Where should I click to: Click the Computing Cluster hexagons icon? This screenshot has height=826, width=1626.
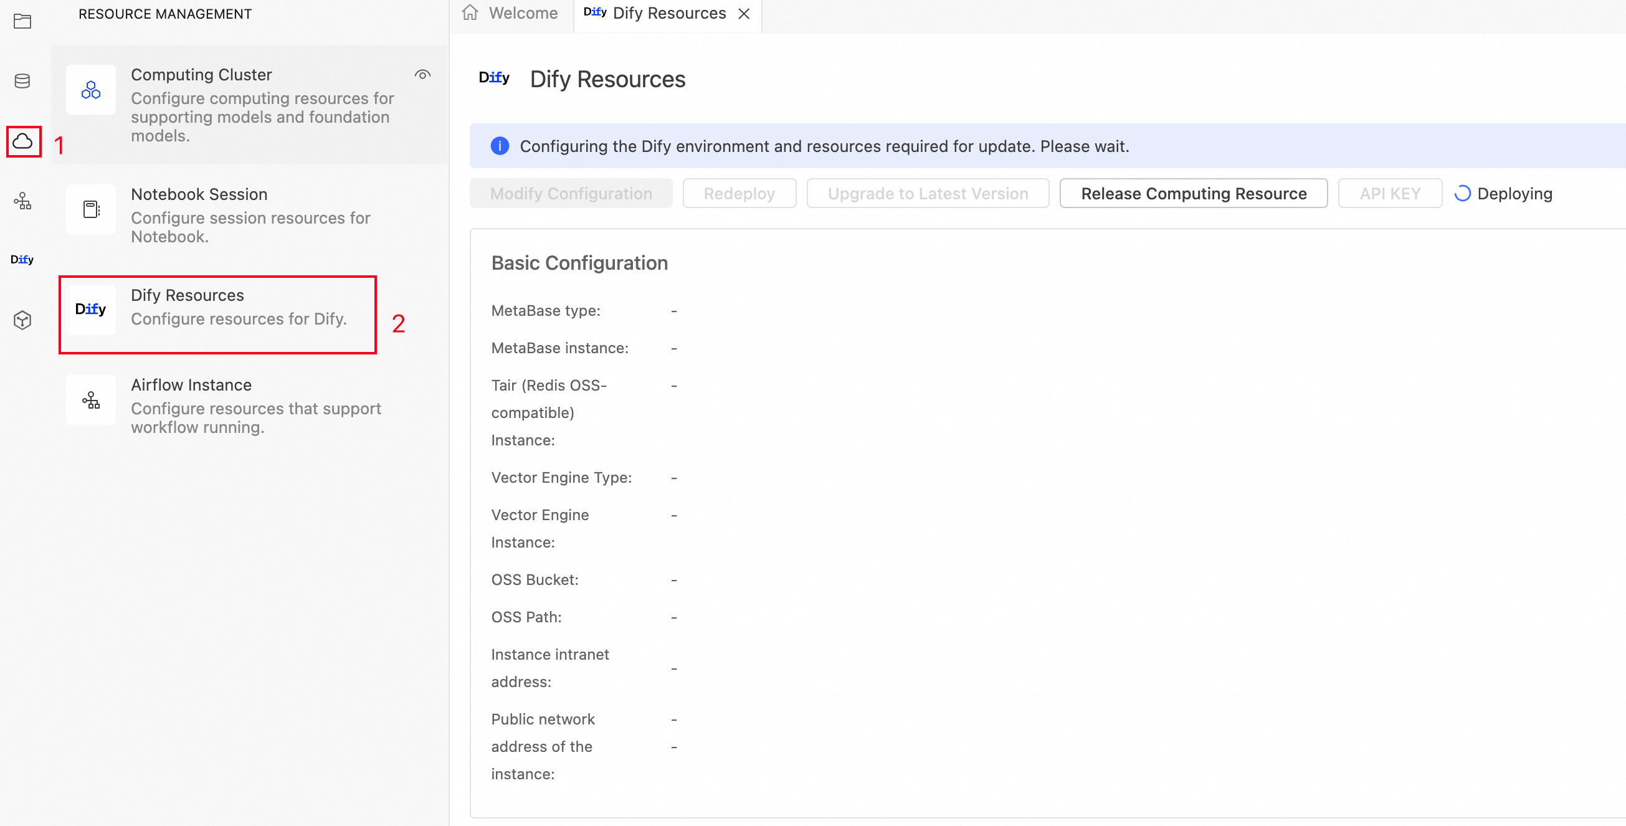(91, 90)
